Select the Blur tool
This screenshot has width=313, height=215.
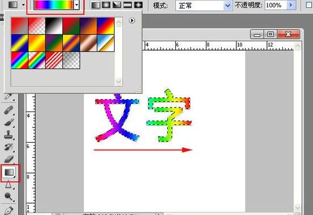click(9, 184)
